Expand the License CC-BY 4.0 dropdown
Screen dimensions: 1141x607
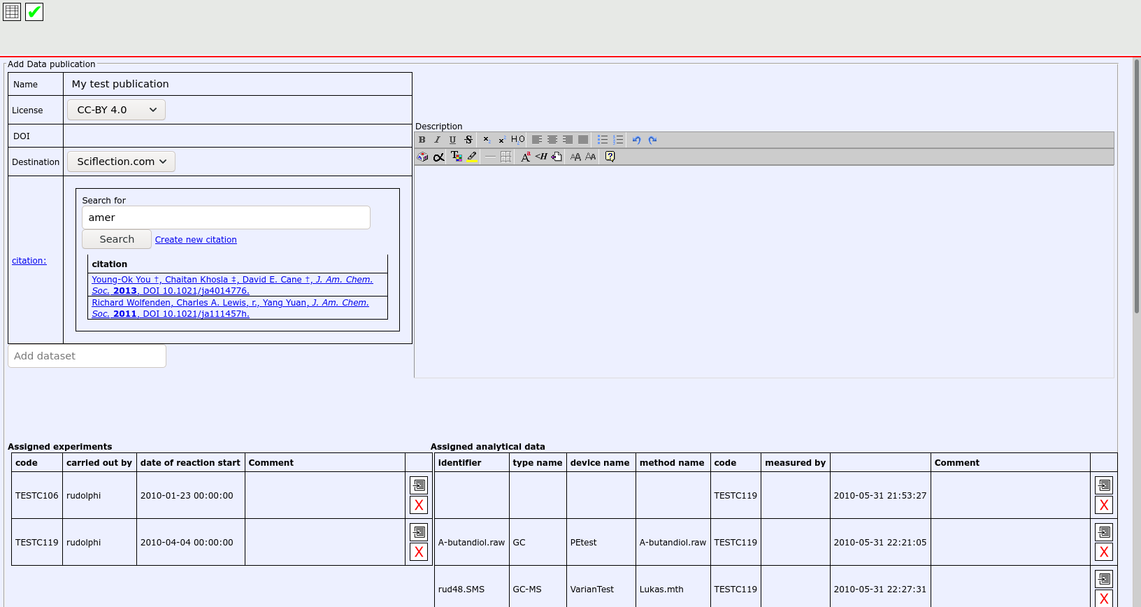[x=116, y=110]
